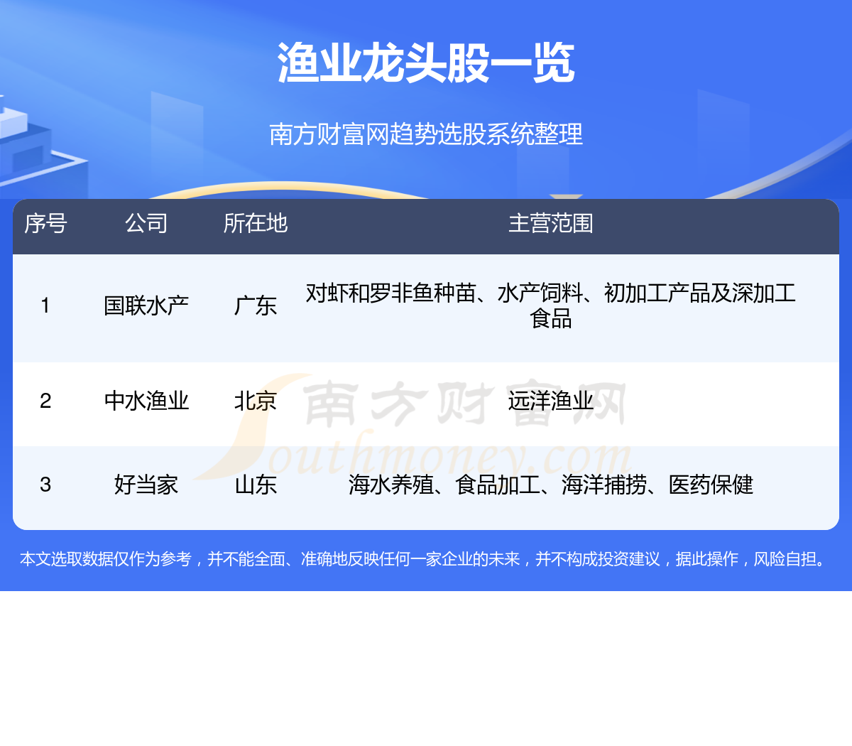Image resolution: width=852 pixels, height=746 pixels.
Task: Select row number 2 cell
Action: coord(45,401)
